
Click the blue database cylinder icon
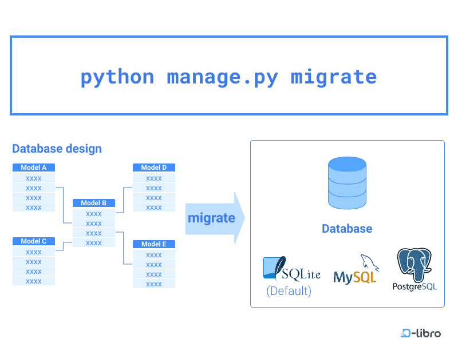coord(346,182)
